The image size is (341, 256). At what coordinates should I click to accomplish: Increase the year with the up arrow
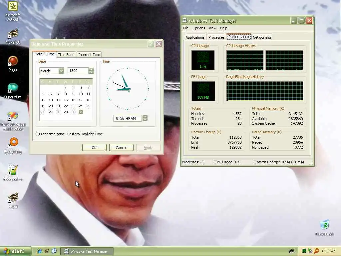pos(91,69)
